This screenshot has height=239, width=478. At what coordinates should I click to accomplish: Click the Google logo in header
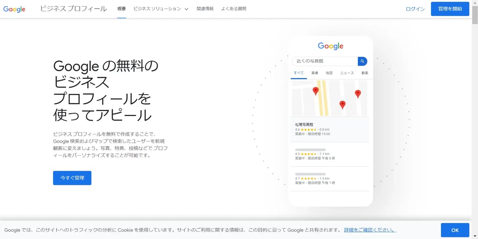coord(14,9)
